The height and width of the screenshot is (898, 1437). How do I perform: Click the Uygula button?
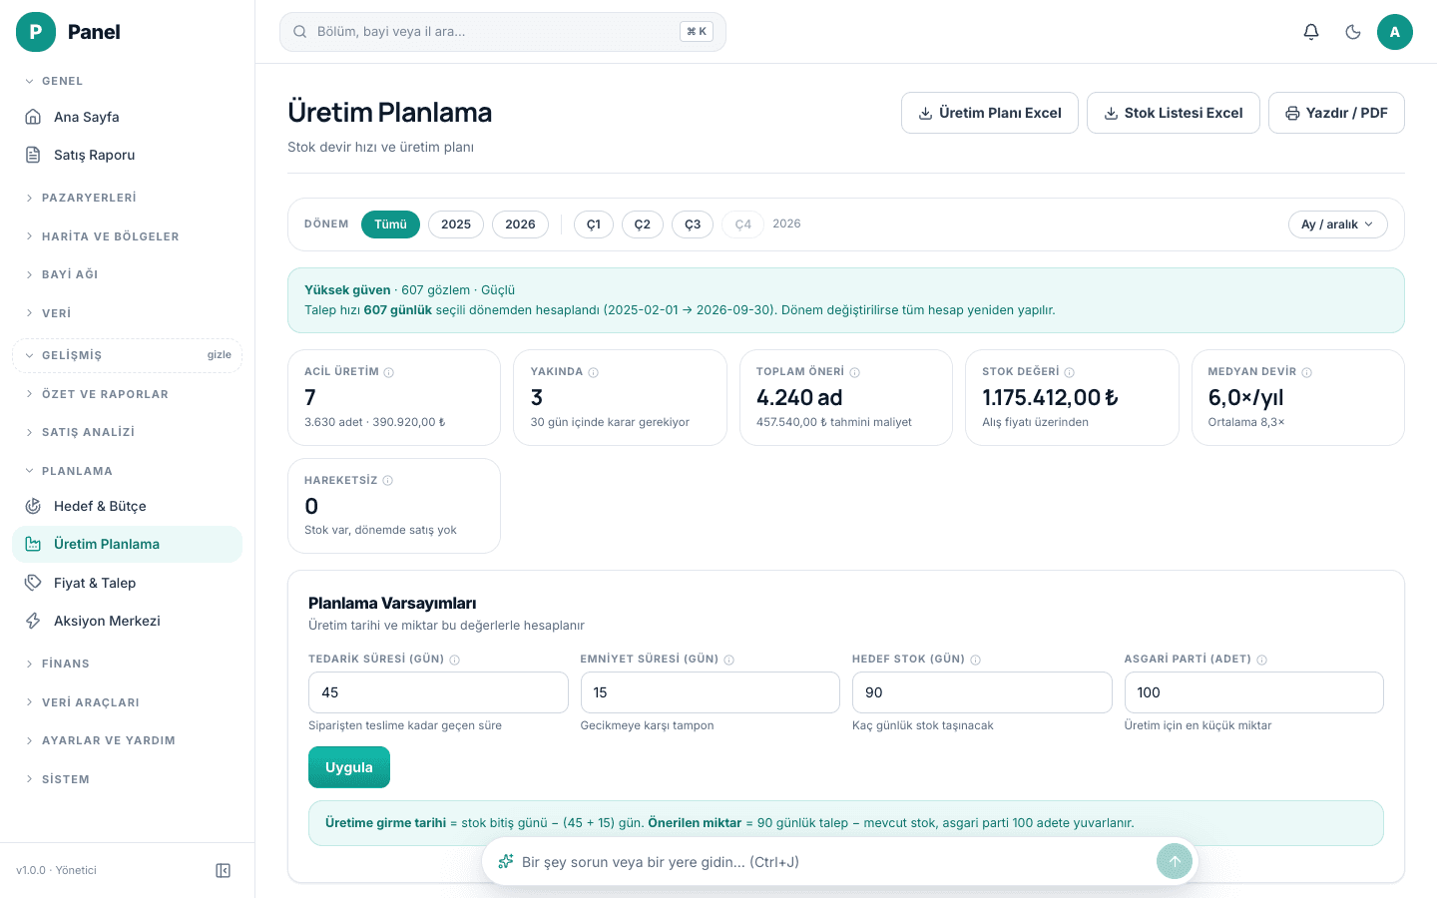(349, 767)
